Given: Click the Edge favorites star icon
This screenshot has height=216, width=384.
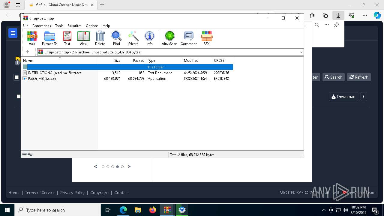Looking at the screenshot, I should pos(312,15).
